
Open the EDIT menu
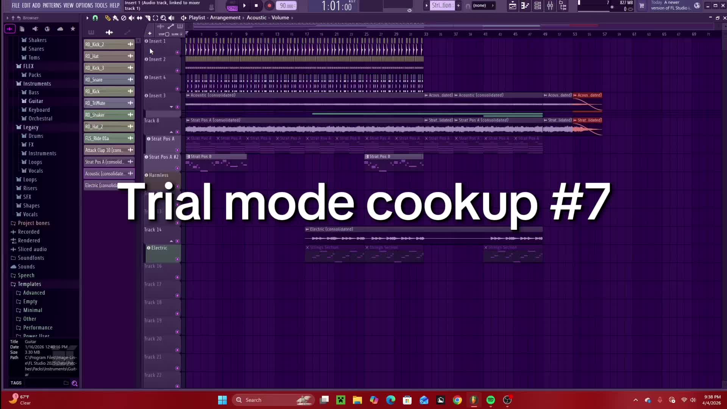pos(26,6)
